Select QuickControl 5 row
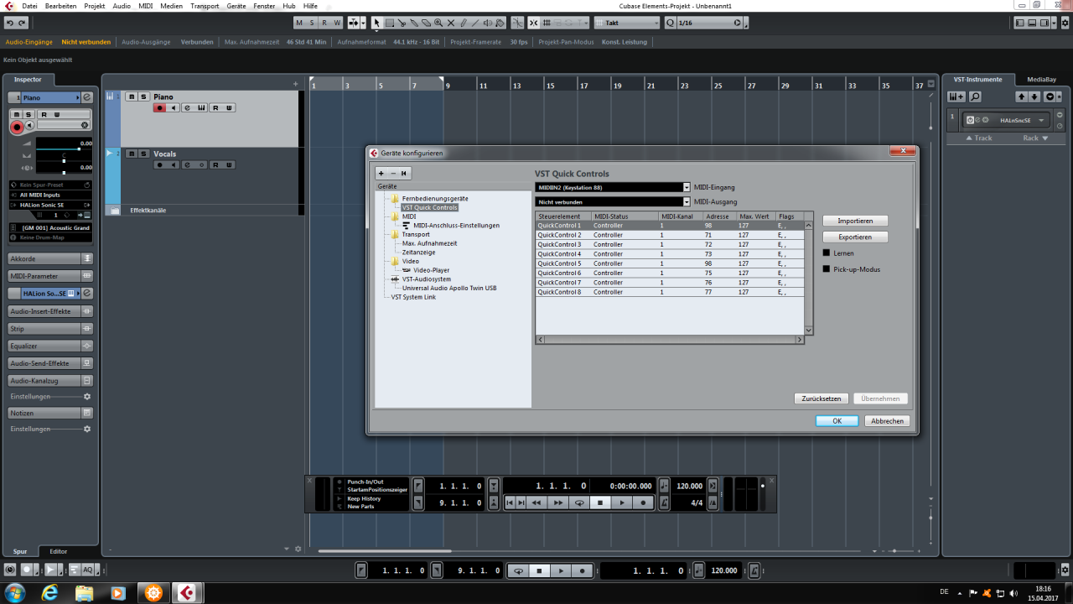Viewport: 1073px width, 604px height. [x=669, y=263]
